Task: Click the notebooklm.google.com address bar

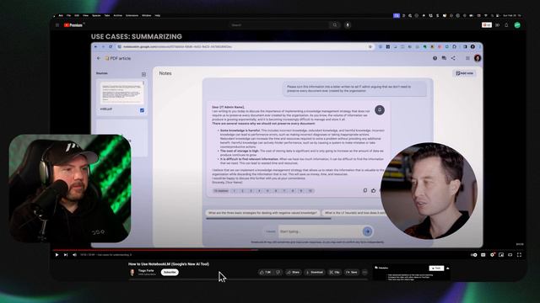Action: pyautogui.click(x=245, y=47)
